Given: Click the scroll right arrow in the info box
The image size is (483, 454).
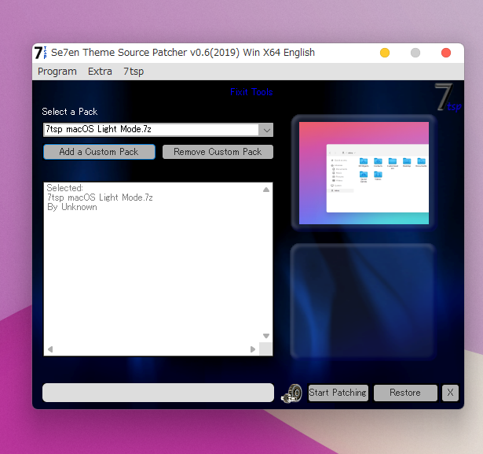Looking at the screenshot, I should [253, 349].
